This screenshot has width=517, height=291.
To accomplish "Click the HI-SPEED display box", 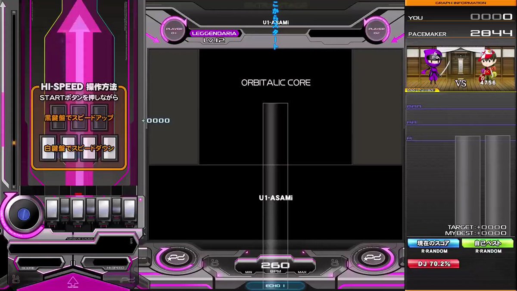I will click(106, 263).
